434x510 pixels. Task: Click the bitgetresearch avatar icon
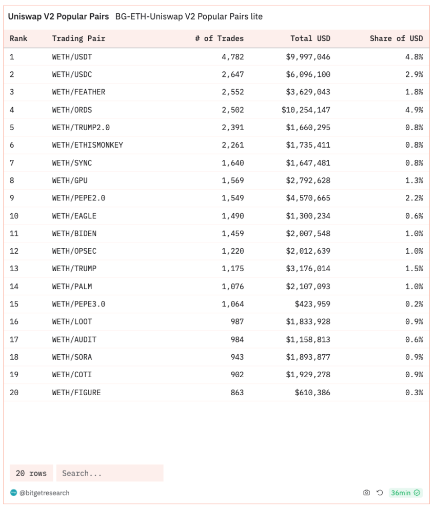pyautogui.click(x=14, y=493)
